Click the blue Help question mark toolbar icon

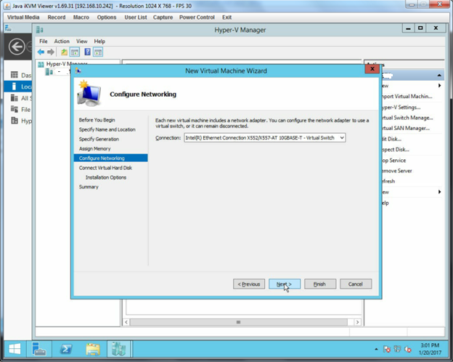pyautogui.click(x=88, y=52)
